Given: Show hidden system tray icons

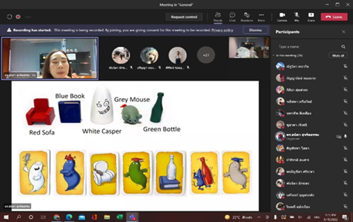Looking at the screenshot, I should (x=259, y=217).
